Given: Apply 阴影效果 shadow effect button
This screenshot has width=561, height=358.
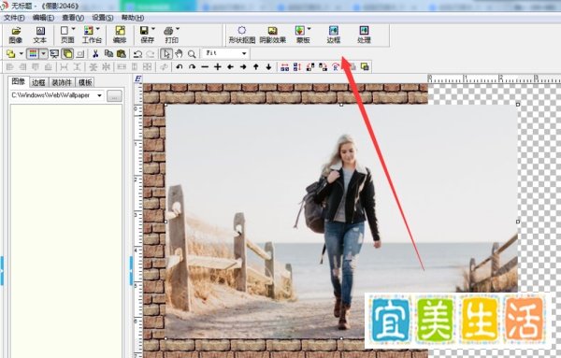Looking at the screenshot, I should click(x=273, y=35).
